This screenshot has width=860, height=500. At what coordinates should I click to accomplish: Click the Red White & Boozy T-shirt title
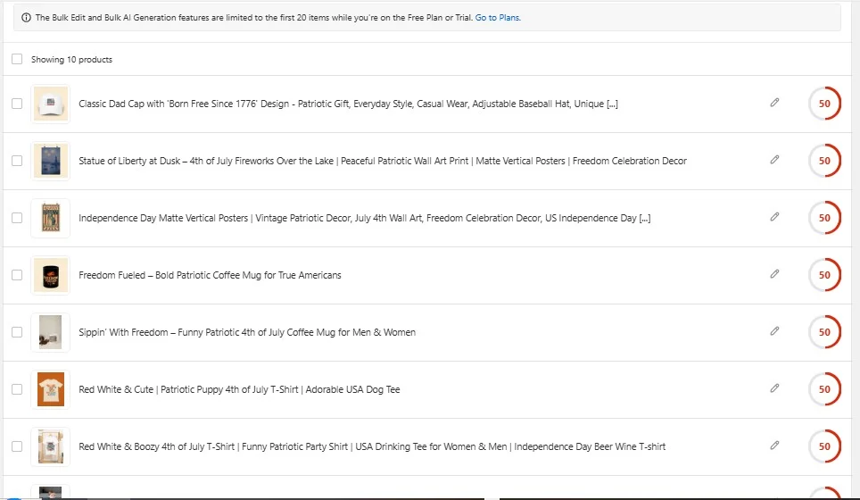tap(372, 446)
